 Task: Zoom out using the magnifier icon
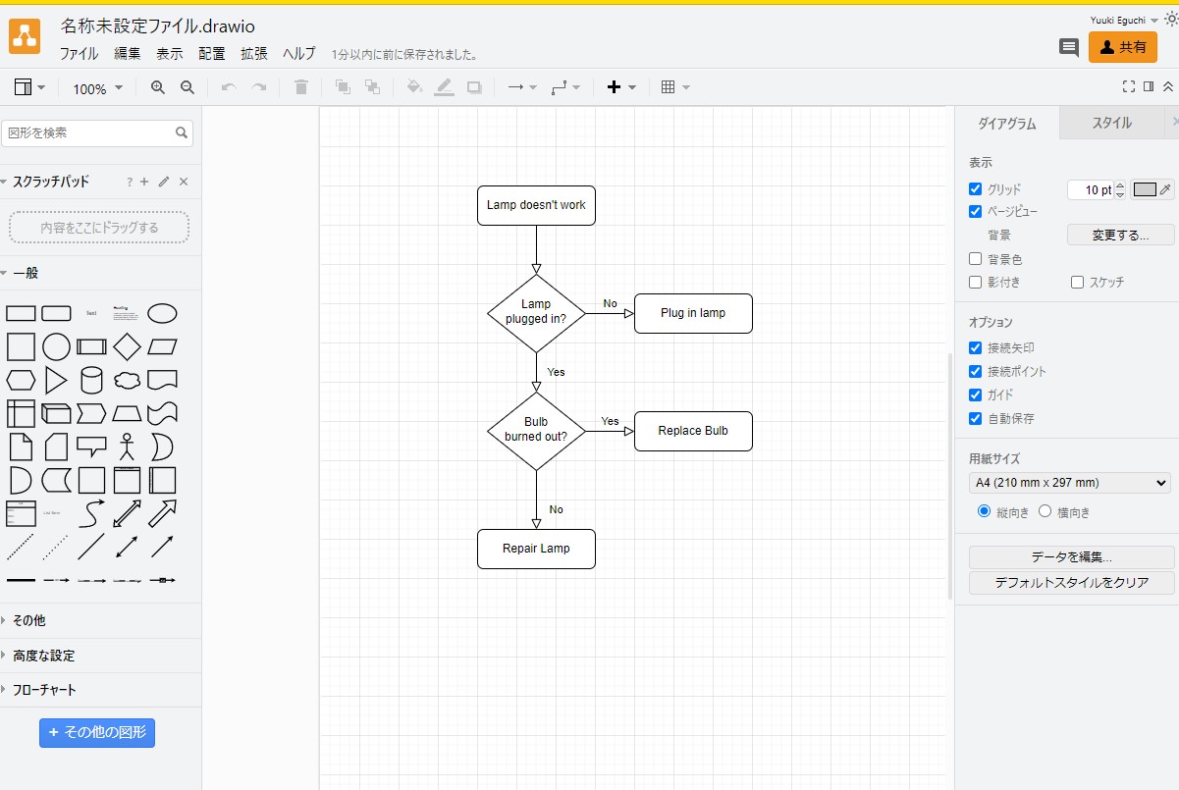(185, 87)
